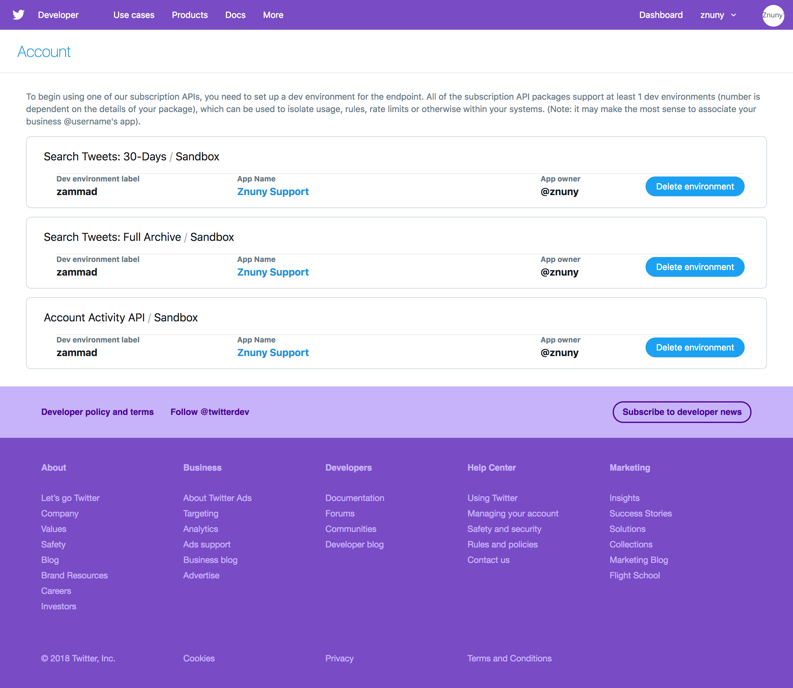The image size is (793, 688).
Task: Open Developer blog link
Action: point(354,544)
